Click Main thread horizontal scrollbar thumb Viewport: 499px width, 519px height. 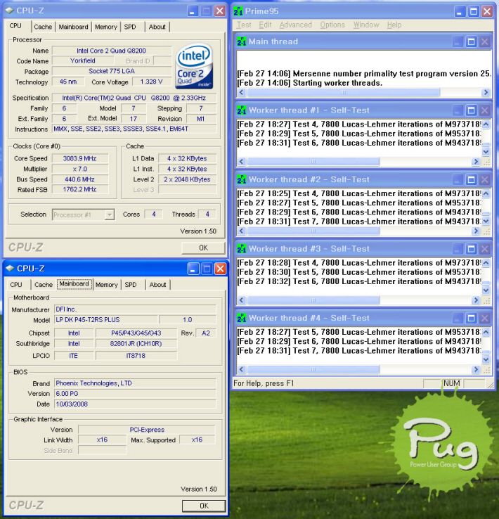pos(344,92)
